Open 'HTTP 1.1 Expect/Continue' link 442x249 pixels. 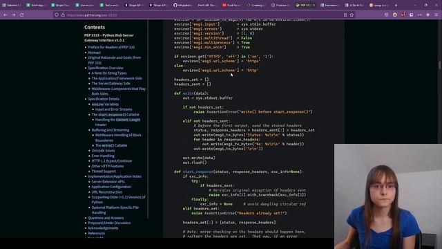[x=112, y=161]
